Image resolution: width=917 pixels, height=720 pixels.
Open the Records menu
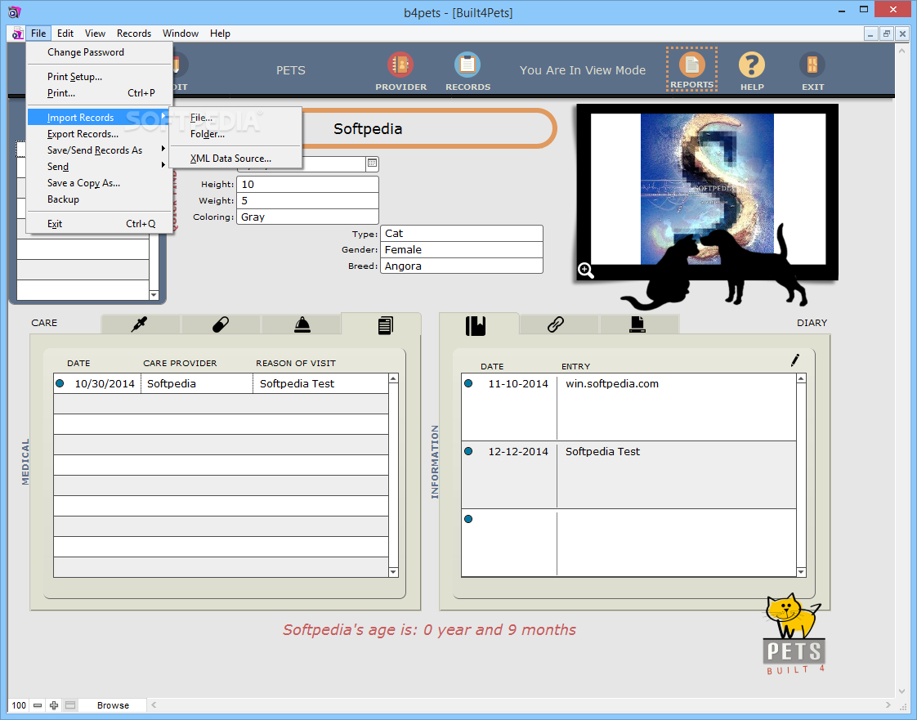pyautogui.click(x=134, y=34)
